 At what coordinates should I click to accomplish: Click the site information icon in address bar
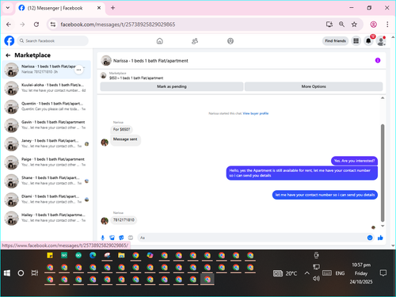(x=53, y=25)
